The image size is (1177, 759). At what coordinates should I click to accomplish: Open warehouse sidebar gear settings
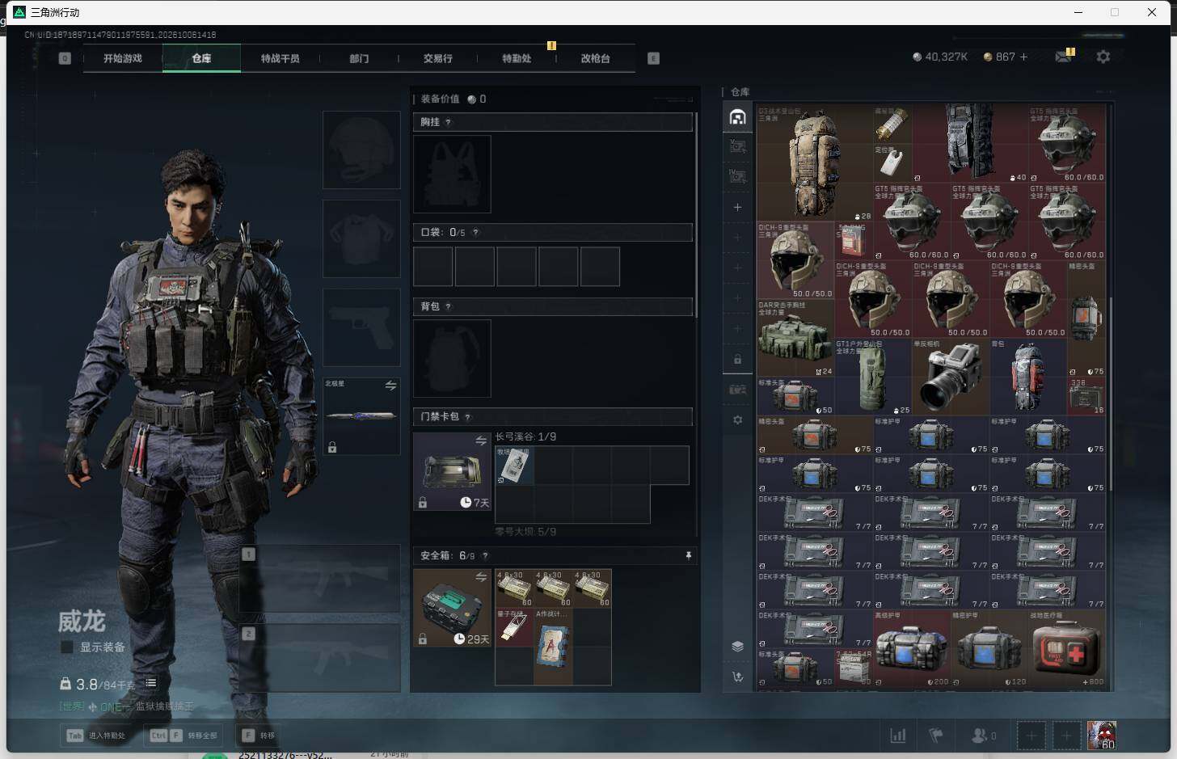[x=737, y=420]
